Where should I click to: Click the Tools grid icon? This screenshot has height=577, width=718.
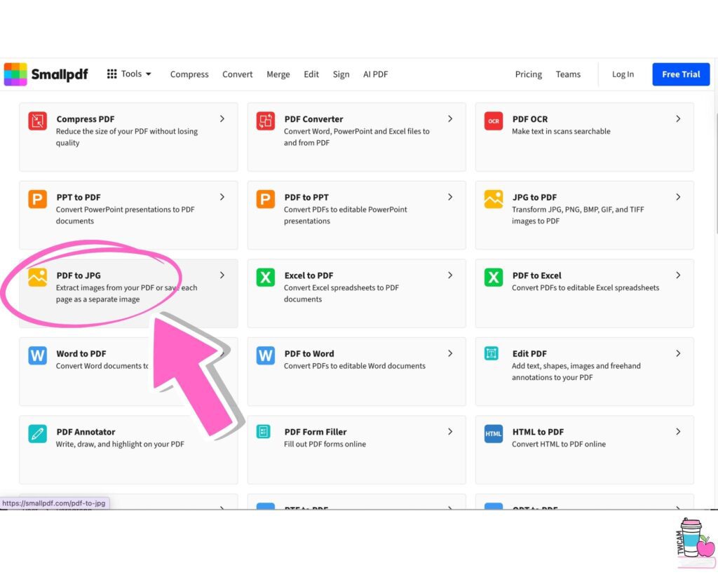pyautogui.click(x=111, y=74)
